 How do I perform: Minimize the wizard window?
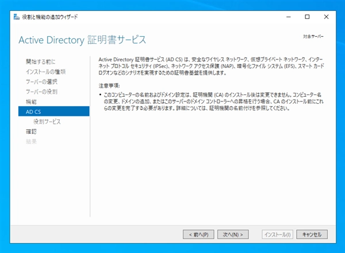point(289,17)
